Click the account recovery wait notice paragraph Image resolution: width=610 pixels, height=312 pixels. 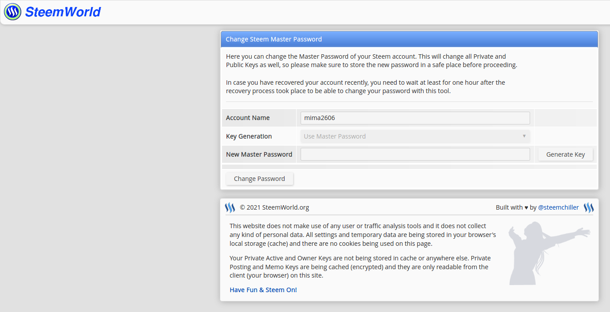[x=365, y=87]
